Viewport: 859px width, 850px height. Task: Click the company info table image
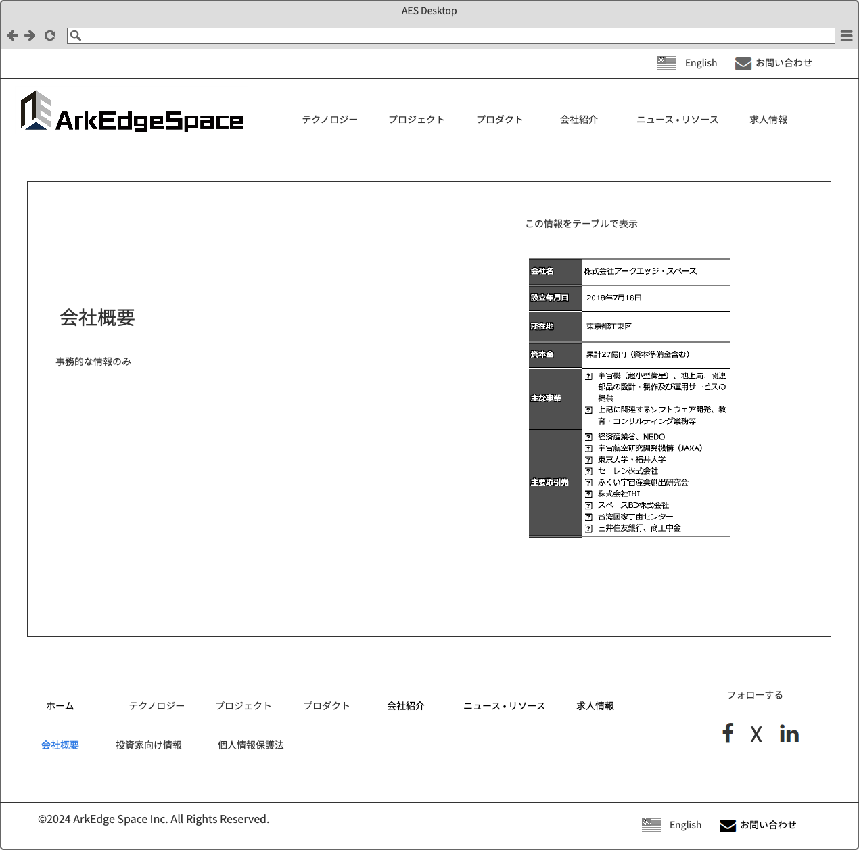coord(629,398)
